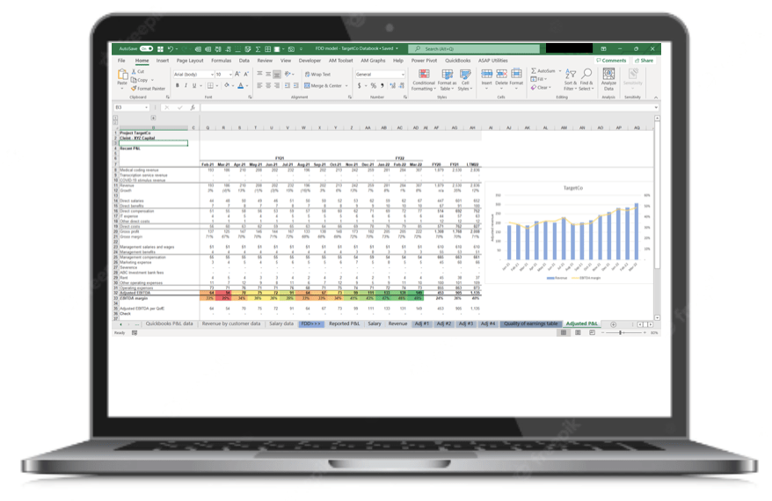Click the Comments button

[613, 61]
